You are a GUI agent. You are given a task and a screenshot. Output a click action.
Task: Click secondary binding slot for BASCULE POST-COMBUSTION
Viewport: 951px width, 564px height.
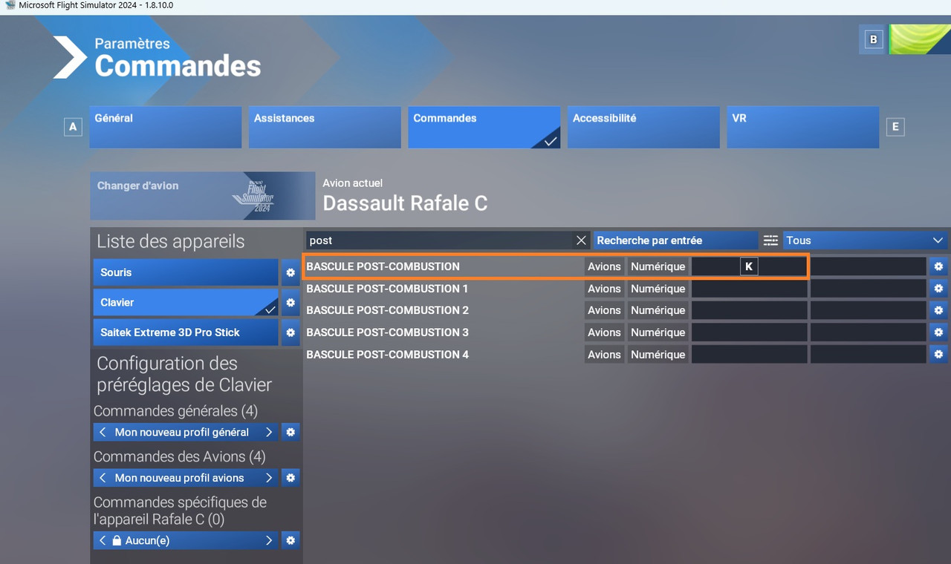coord(868,266)
